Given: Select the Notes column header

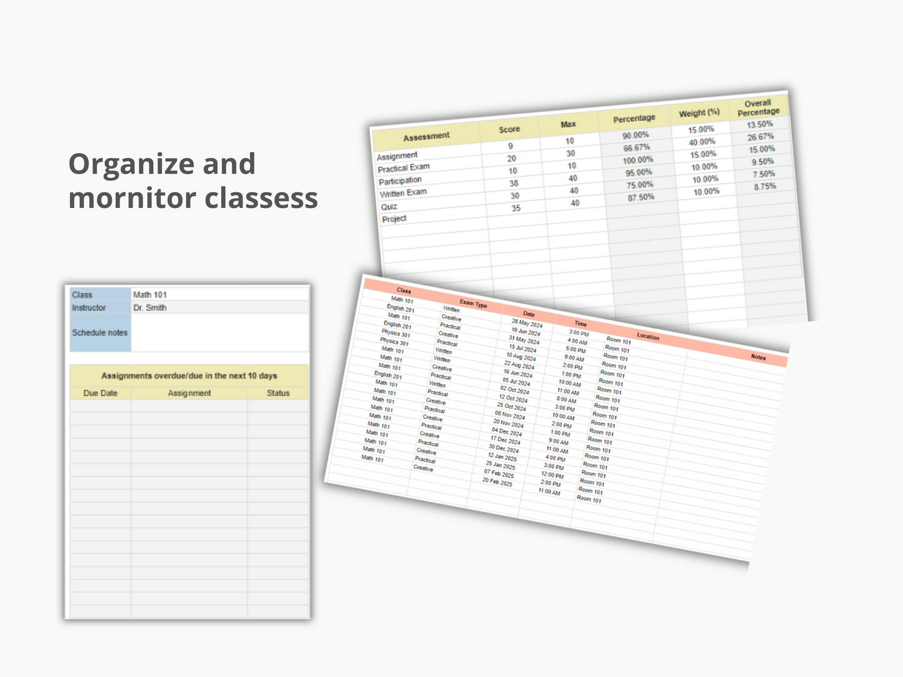Looking at the screenshot, I should [759, 357].
